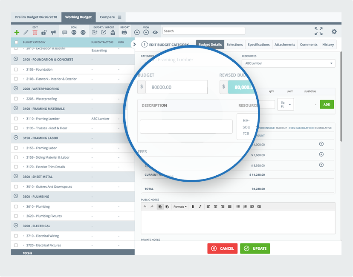
Task: Click the green plus add icon
Action: coord(17,32)
